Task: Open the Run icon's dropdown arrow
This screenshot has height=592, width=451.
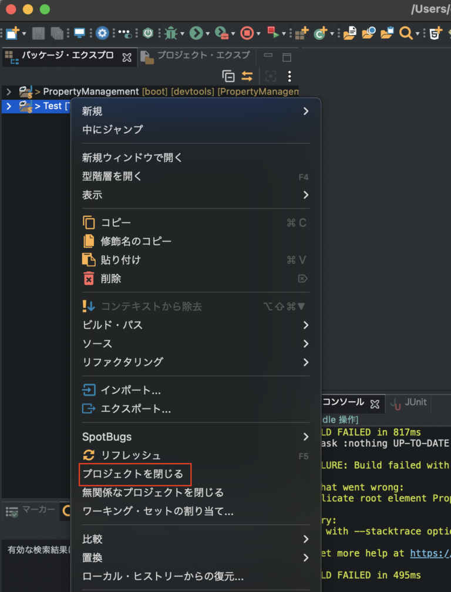Action: tap(207, 34)
